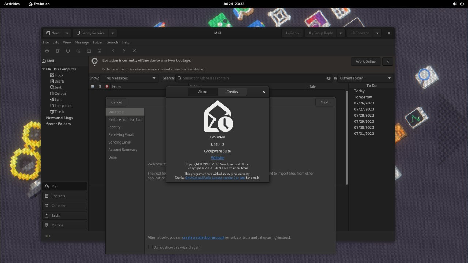Open the clock showing Jul 24 23:33
Screen dimensions: 468x263
(234, 4)
